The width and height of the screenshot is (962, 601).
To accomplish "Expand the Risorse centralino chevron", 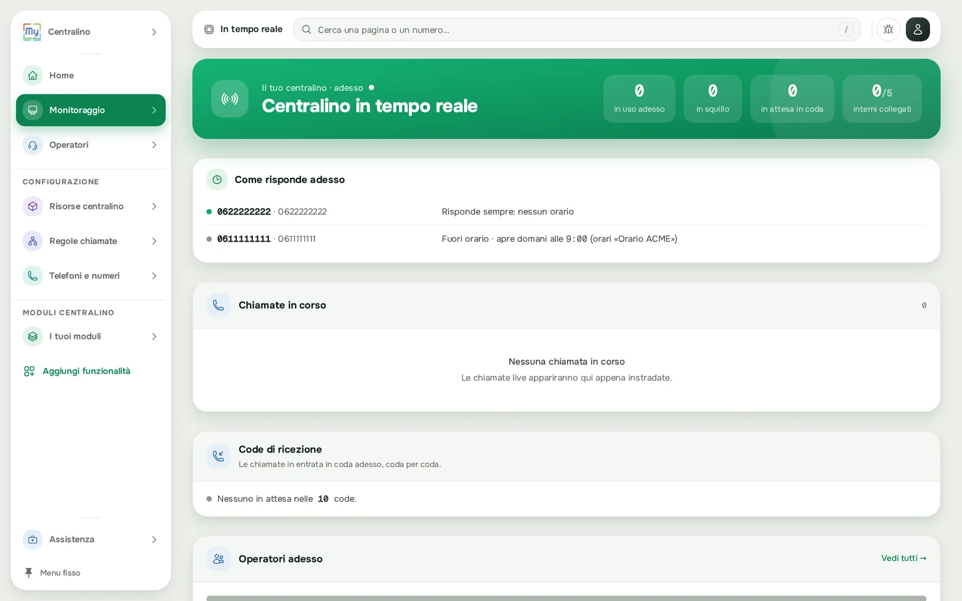I will pos(154,206).
